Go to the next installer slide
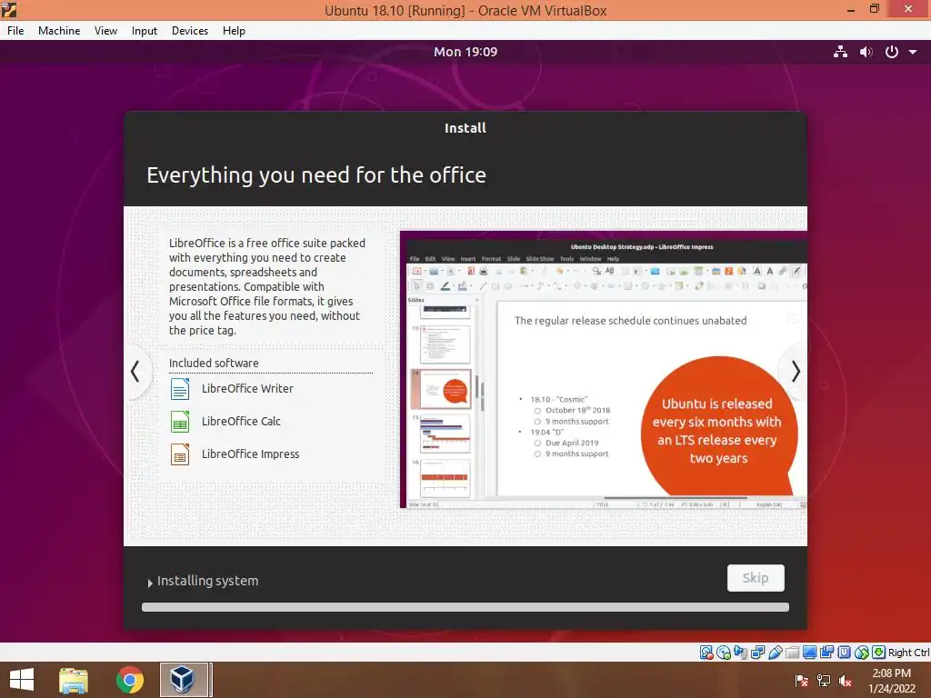931x698 pixels. [796, 372]
